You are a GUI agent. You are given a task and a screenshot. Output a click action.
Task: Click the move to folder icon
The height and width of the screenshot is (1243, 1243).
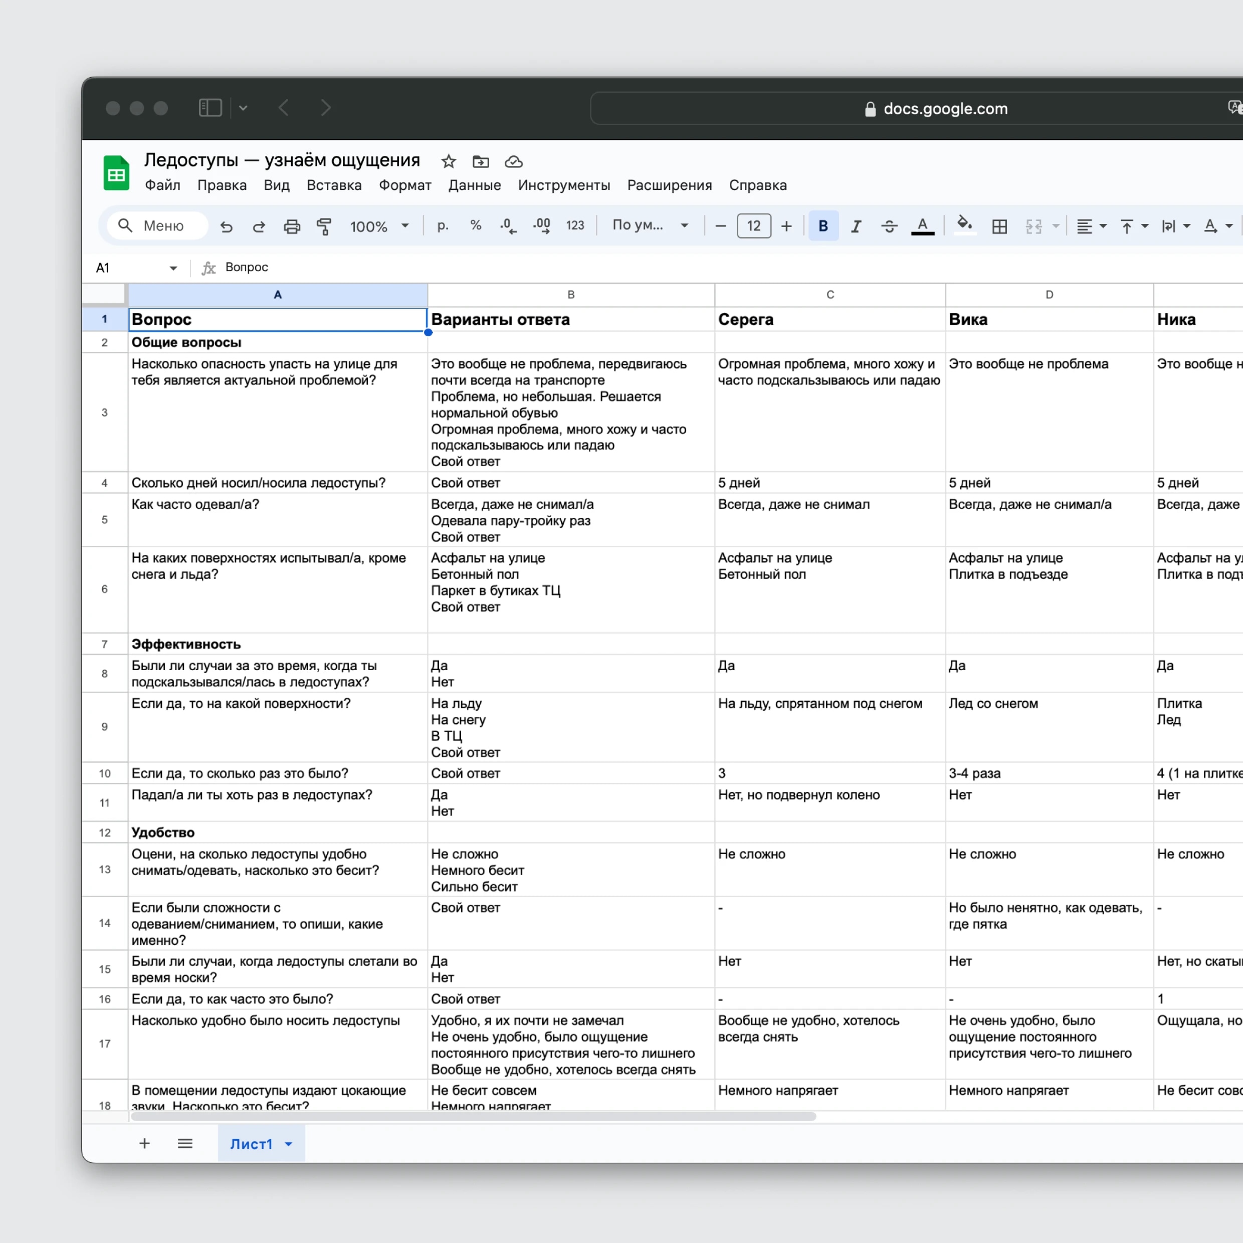481,161
